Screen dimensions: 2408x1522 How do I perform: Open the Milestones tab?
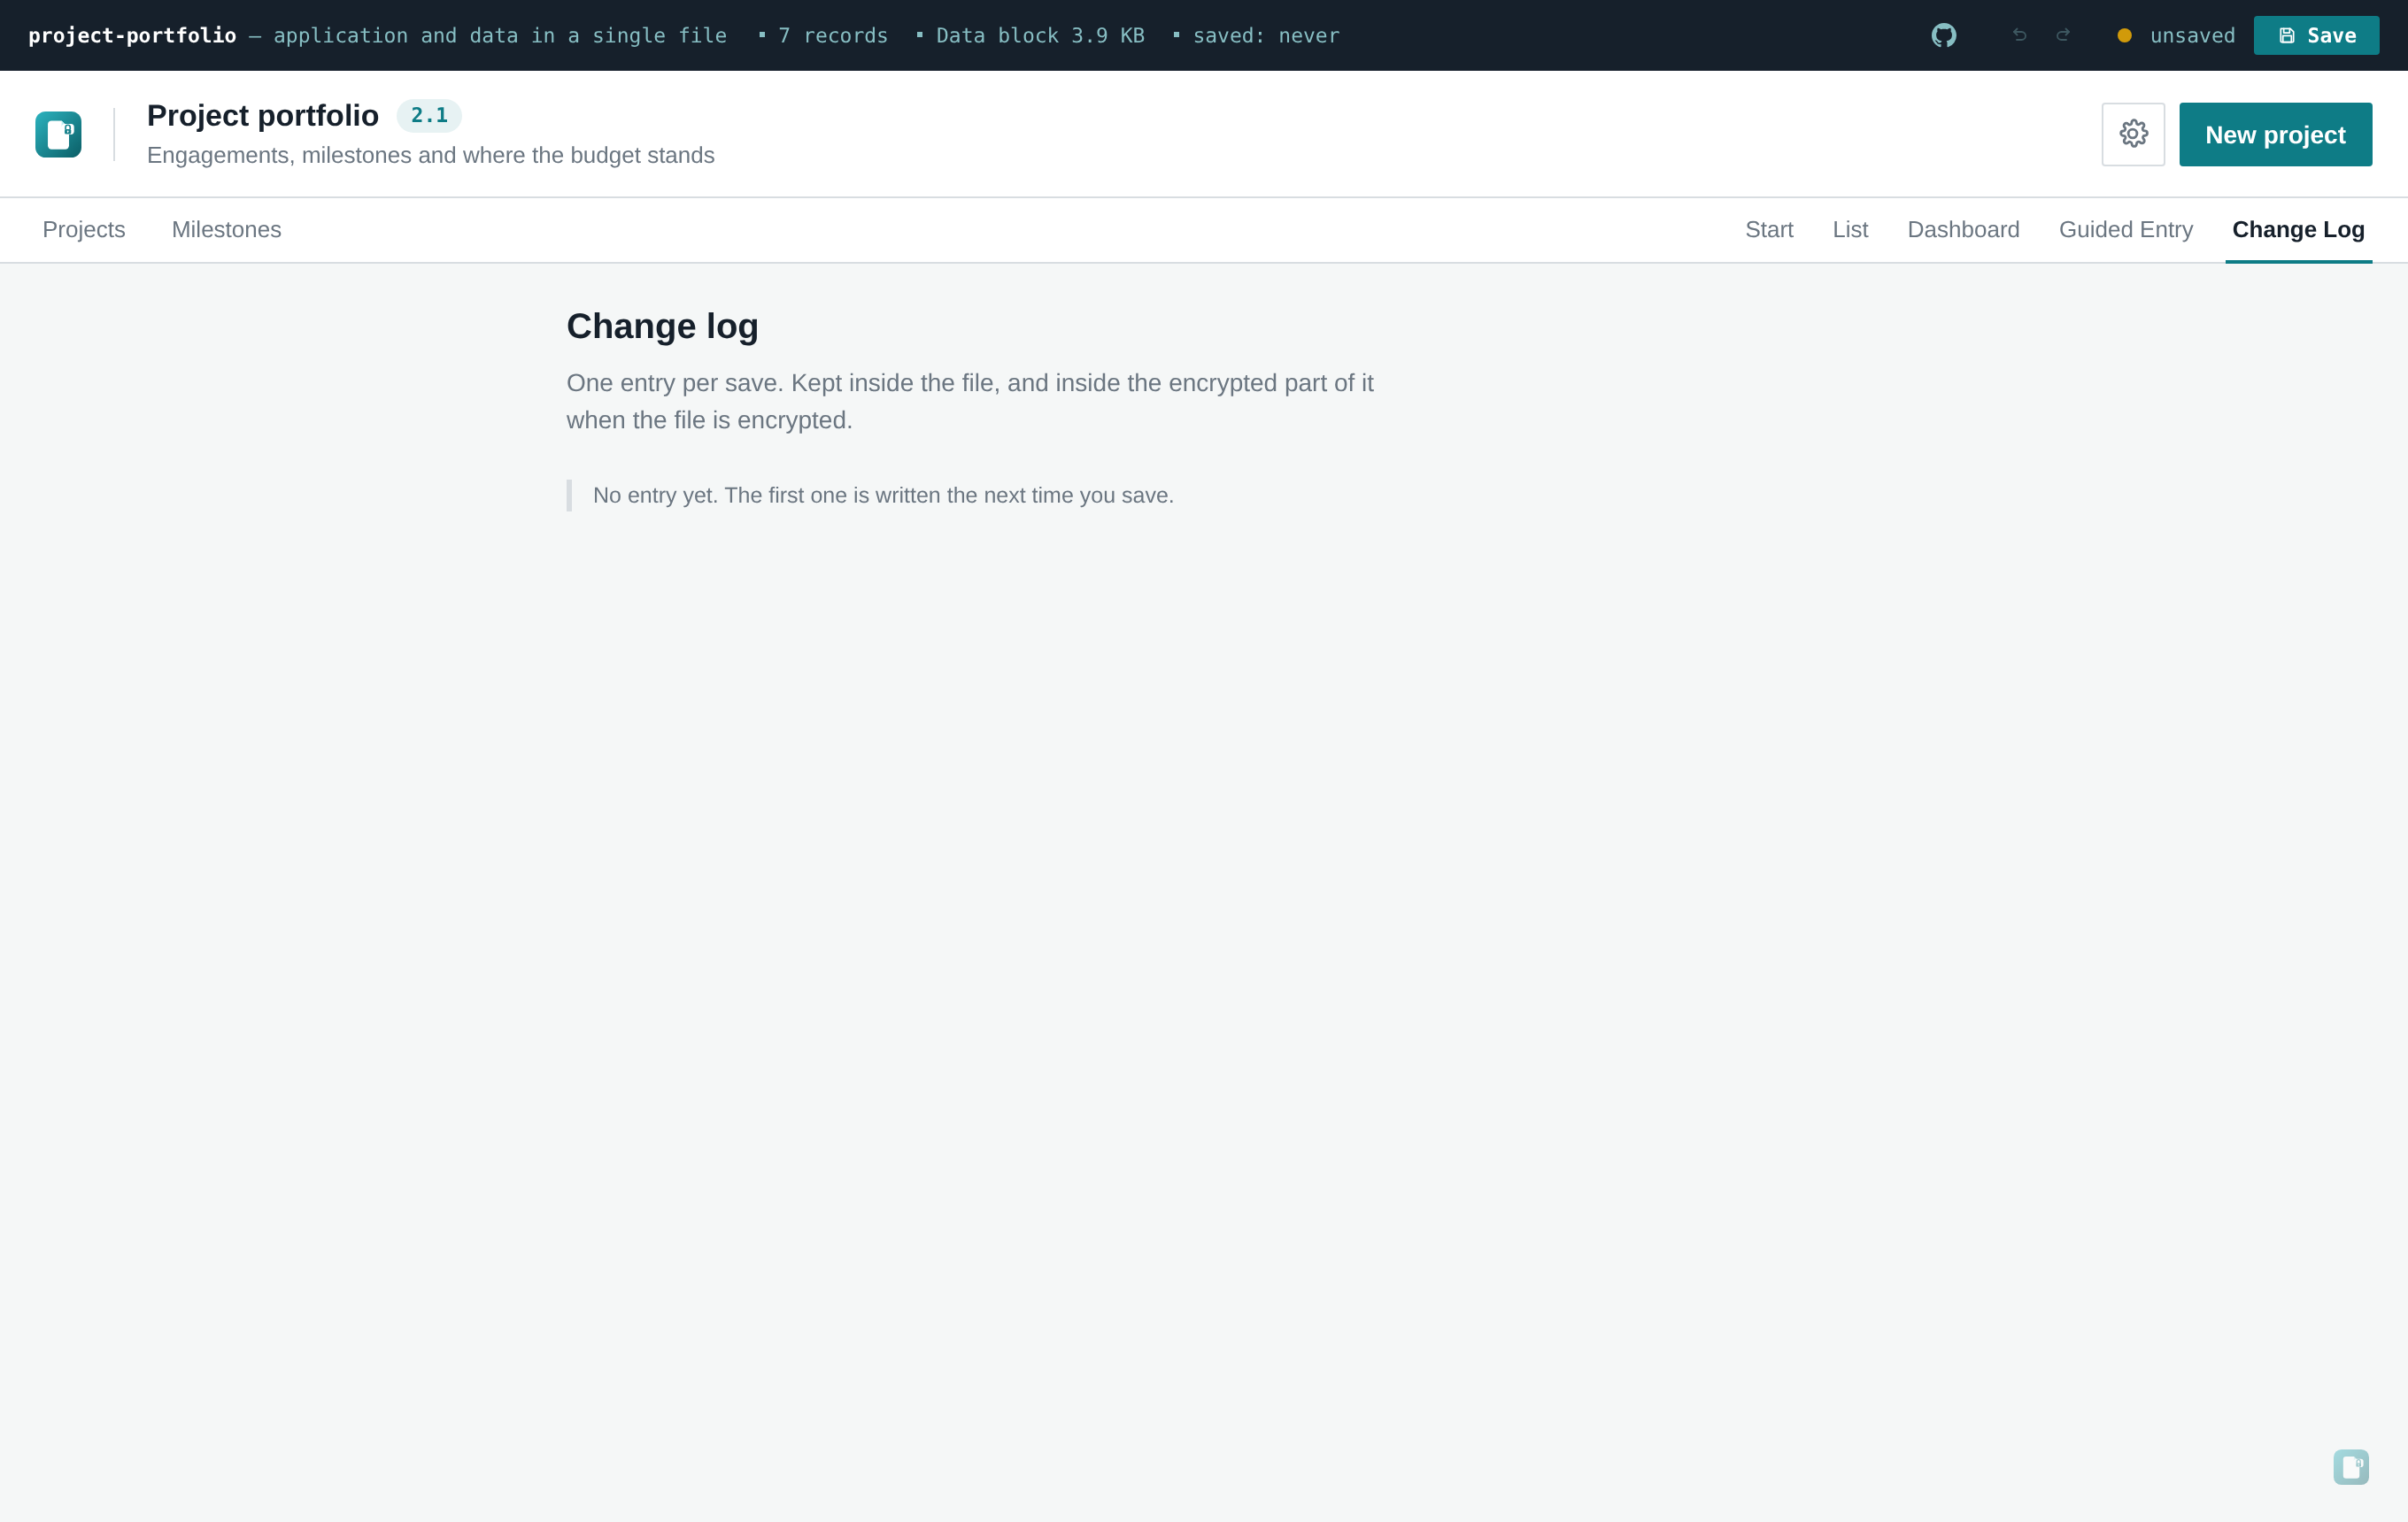[x=227, y=230]
